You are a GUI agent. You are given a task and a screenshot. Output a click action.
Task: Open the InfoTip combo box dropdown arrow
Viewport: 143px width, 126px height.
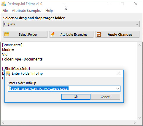coord(118,89)
